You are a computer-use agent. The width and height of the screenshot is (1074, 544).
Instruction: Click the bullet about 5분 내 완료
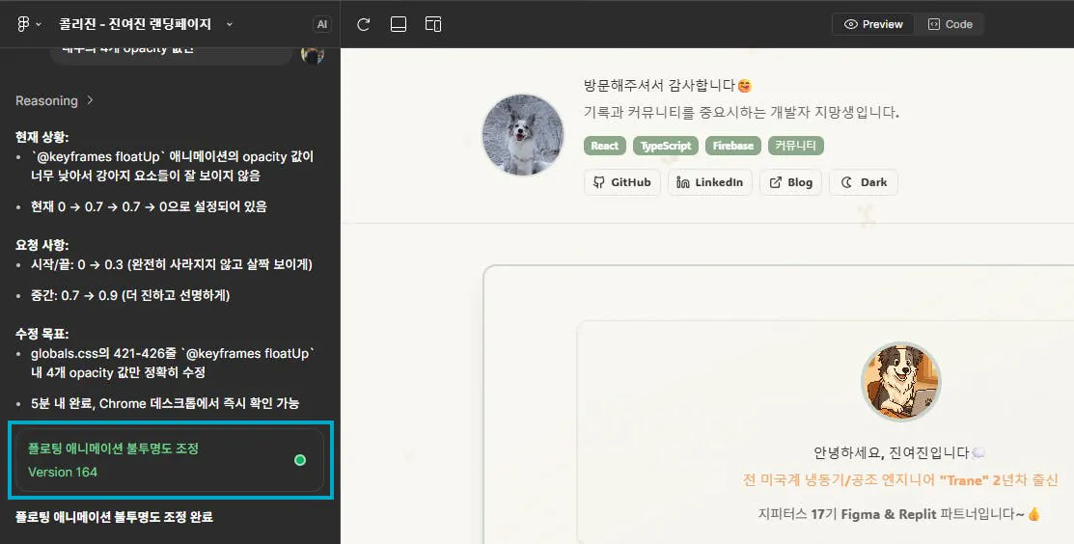pyautogui.click(x=165, y=403)
